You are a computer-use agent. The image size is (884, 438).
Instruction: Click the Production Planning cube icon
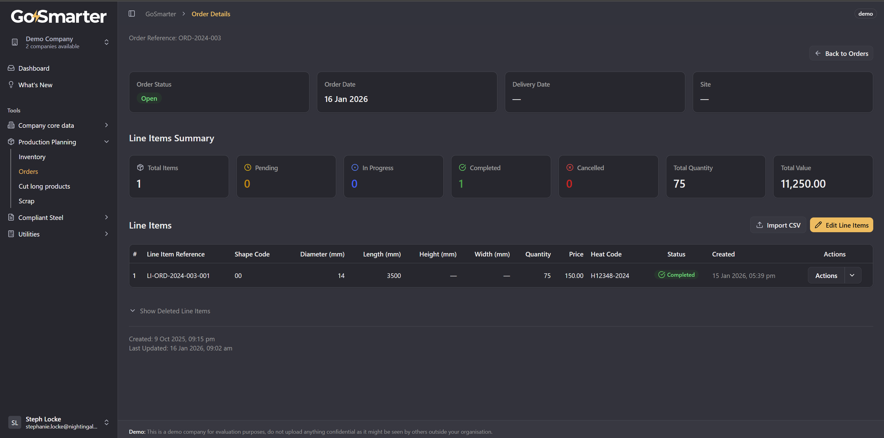(x=11, y=142)
